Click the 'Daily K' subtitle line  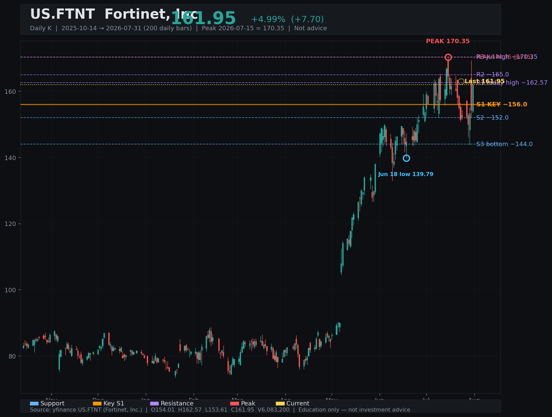pyautogui.click(x=178, y=28)
